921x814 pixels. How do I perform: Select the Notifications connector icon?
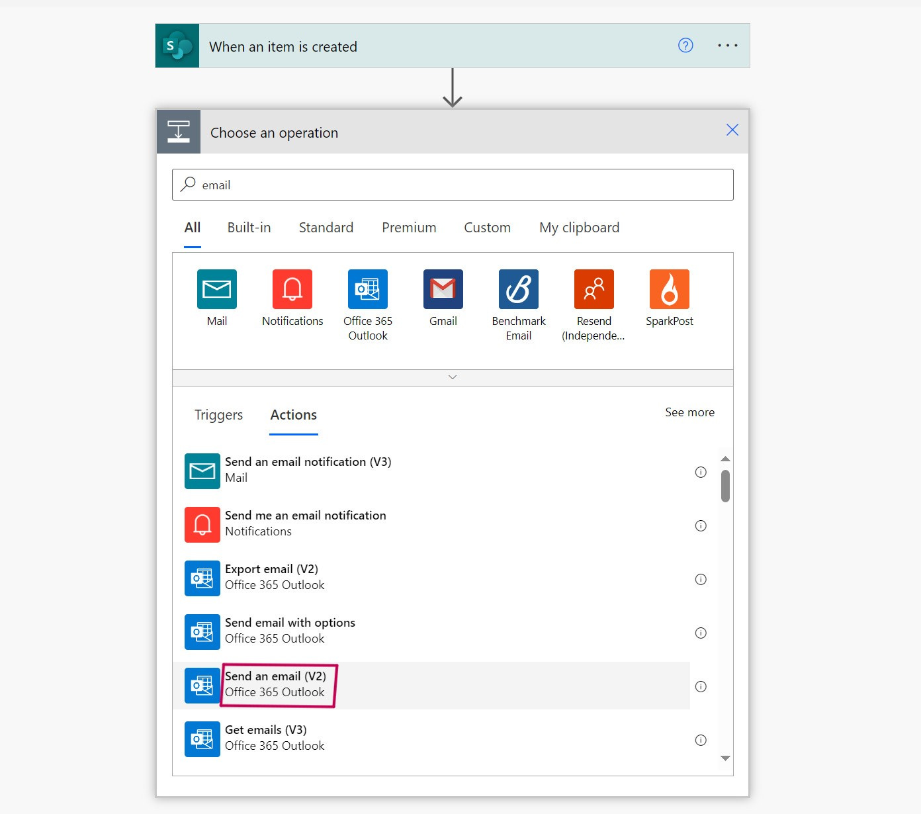292,289
